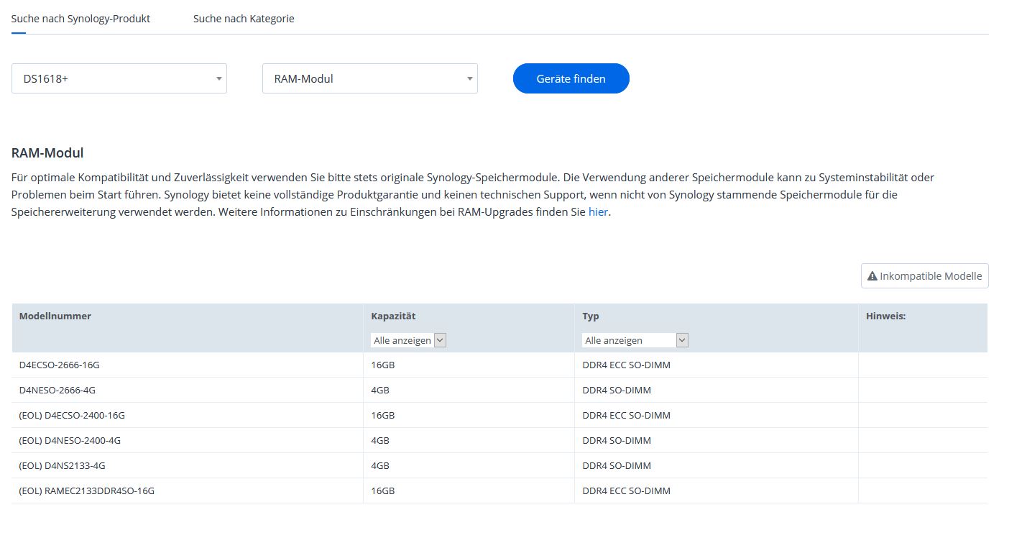Select the (EOL) RAMEC2133DDR4SO-16G model
1027x543 pixels.
(x=87, y=490)
